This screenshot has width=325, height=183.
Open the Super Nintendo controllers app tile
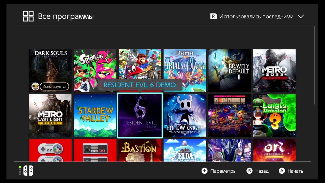(x=50, y=150)
